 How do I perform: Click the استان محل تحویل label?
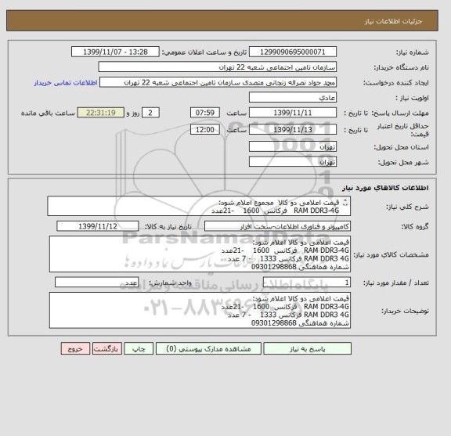[401, 147]
